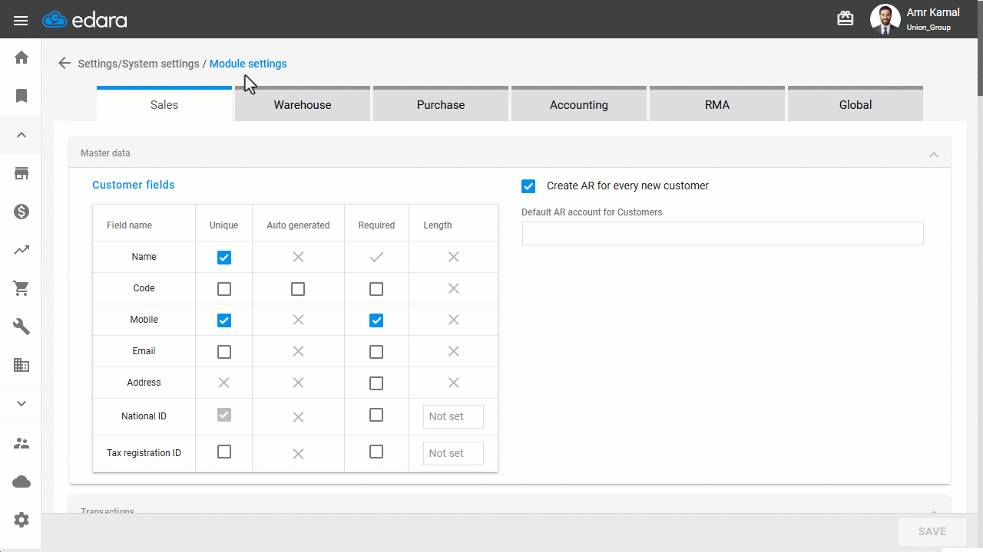Open the store icon in sidebar
The height and width of the screenshot is (552, 983).
point(22,173)
